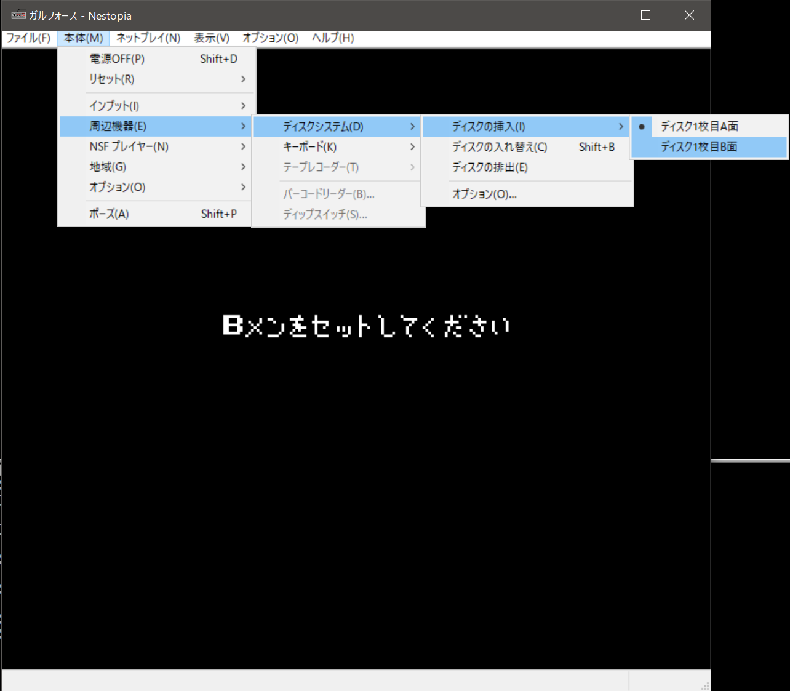Image resolution: width=790 pixels, height=691 pixels.
Task: Close the 本体(M) menu
Action: (x=84, y=38)
